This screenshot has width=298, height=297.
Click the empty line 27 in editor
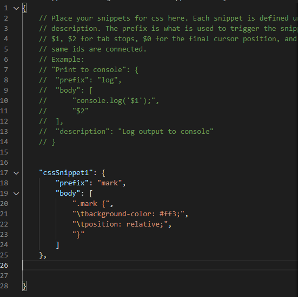pos(160,276)
